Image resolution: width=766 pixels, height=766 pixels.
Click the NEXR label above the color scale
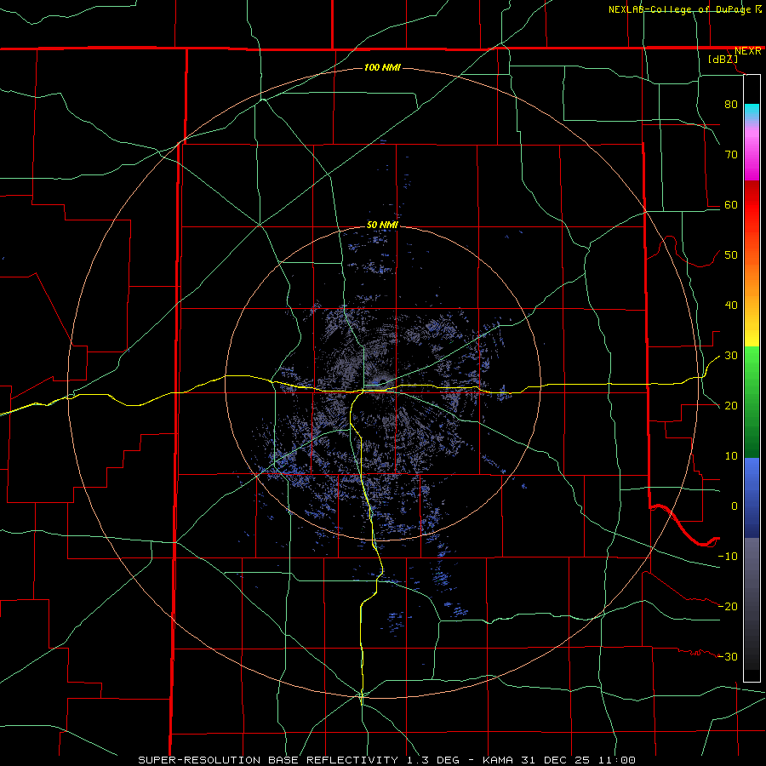[x=747, y=51]
